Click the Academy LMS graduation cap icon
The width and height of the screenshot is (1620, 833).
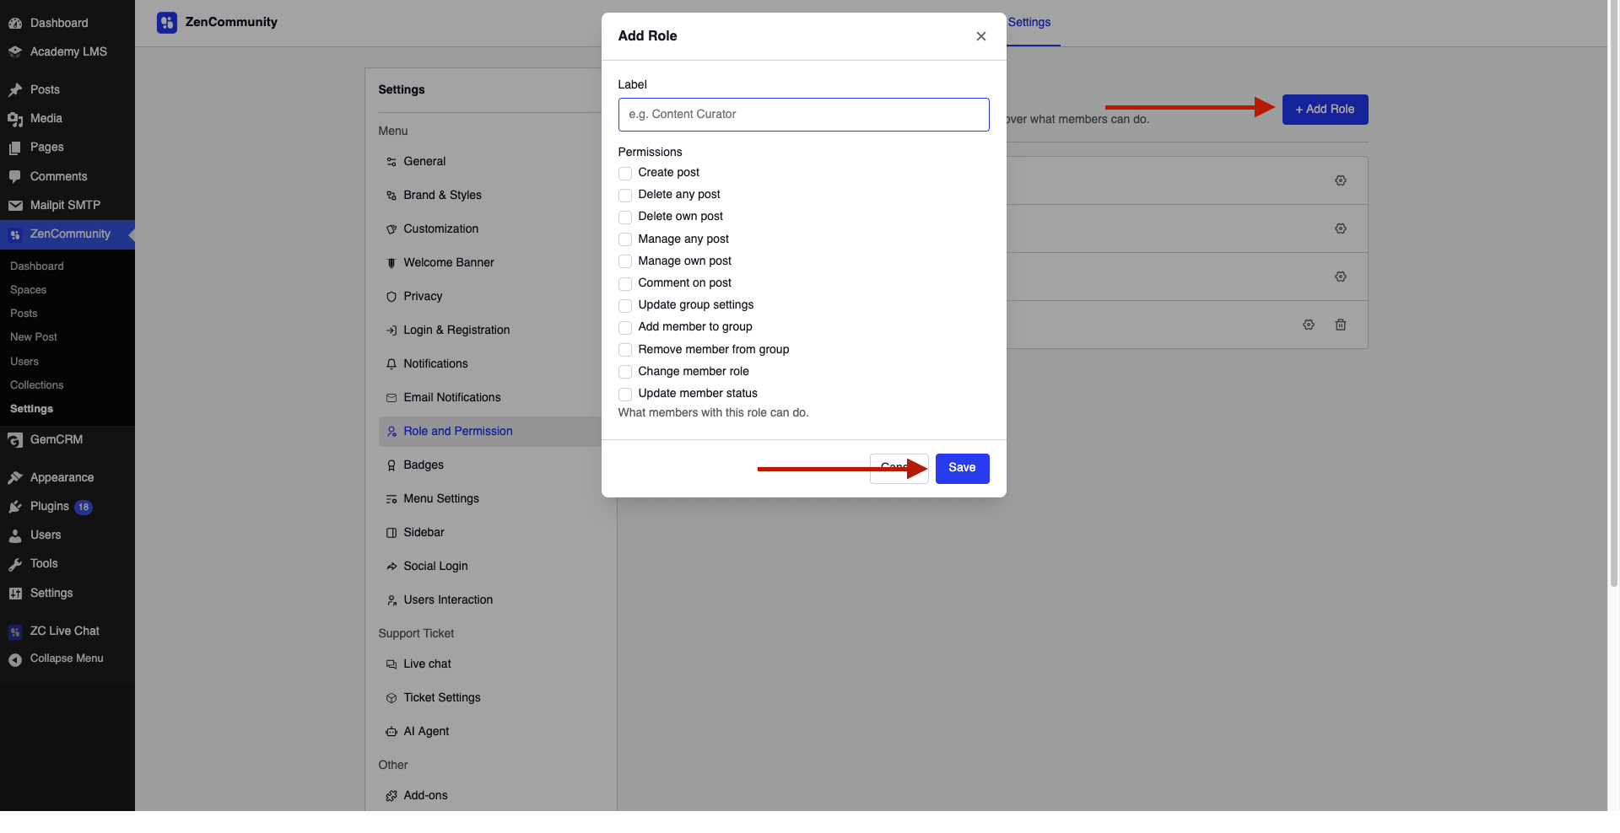point(15,52)
